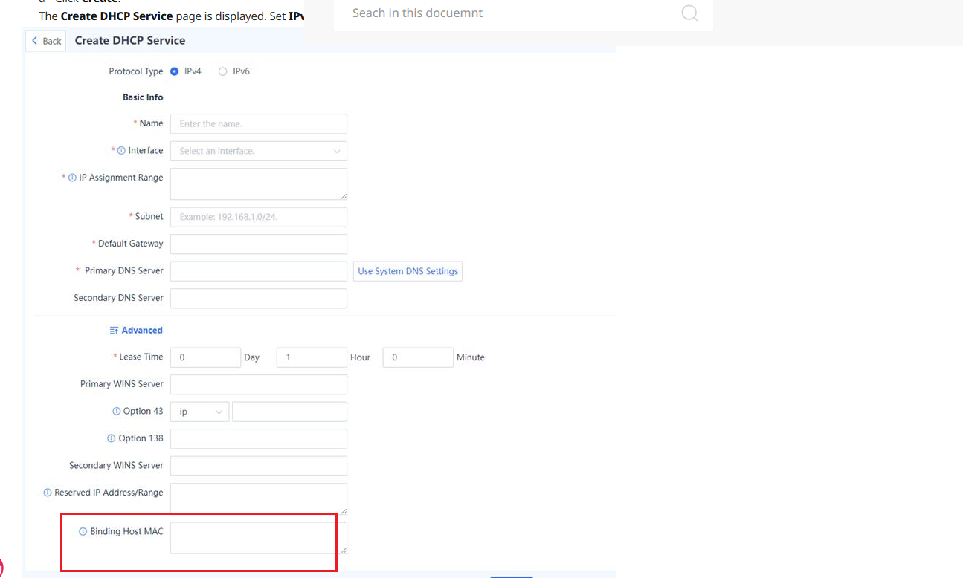
Task: Open the Option 43 type dropdown
Action: click(199, 412)
